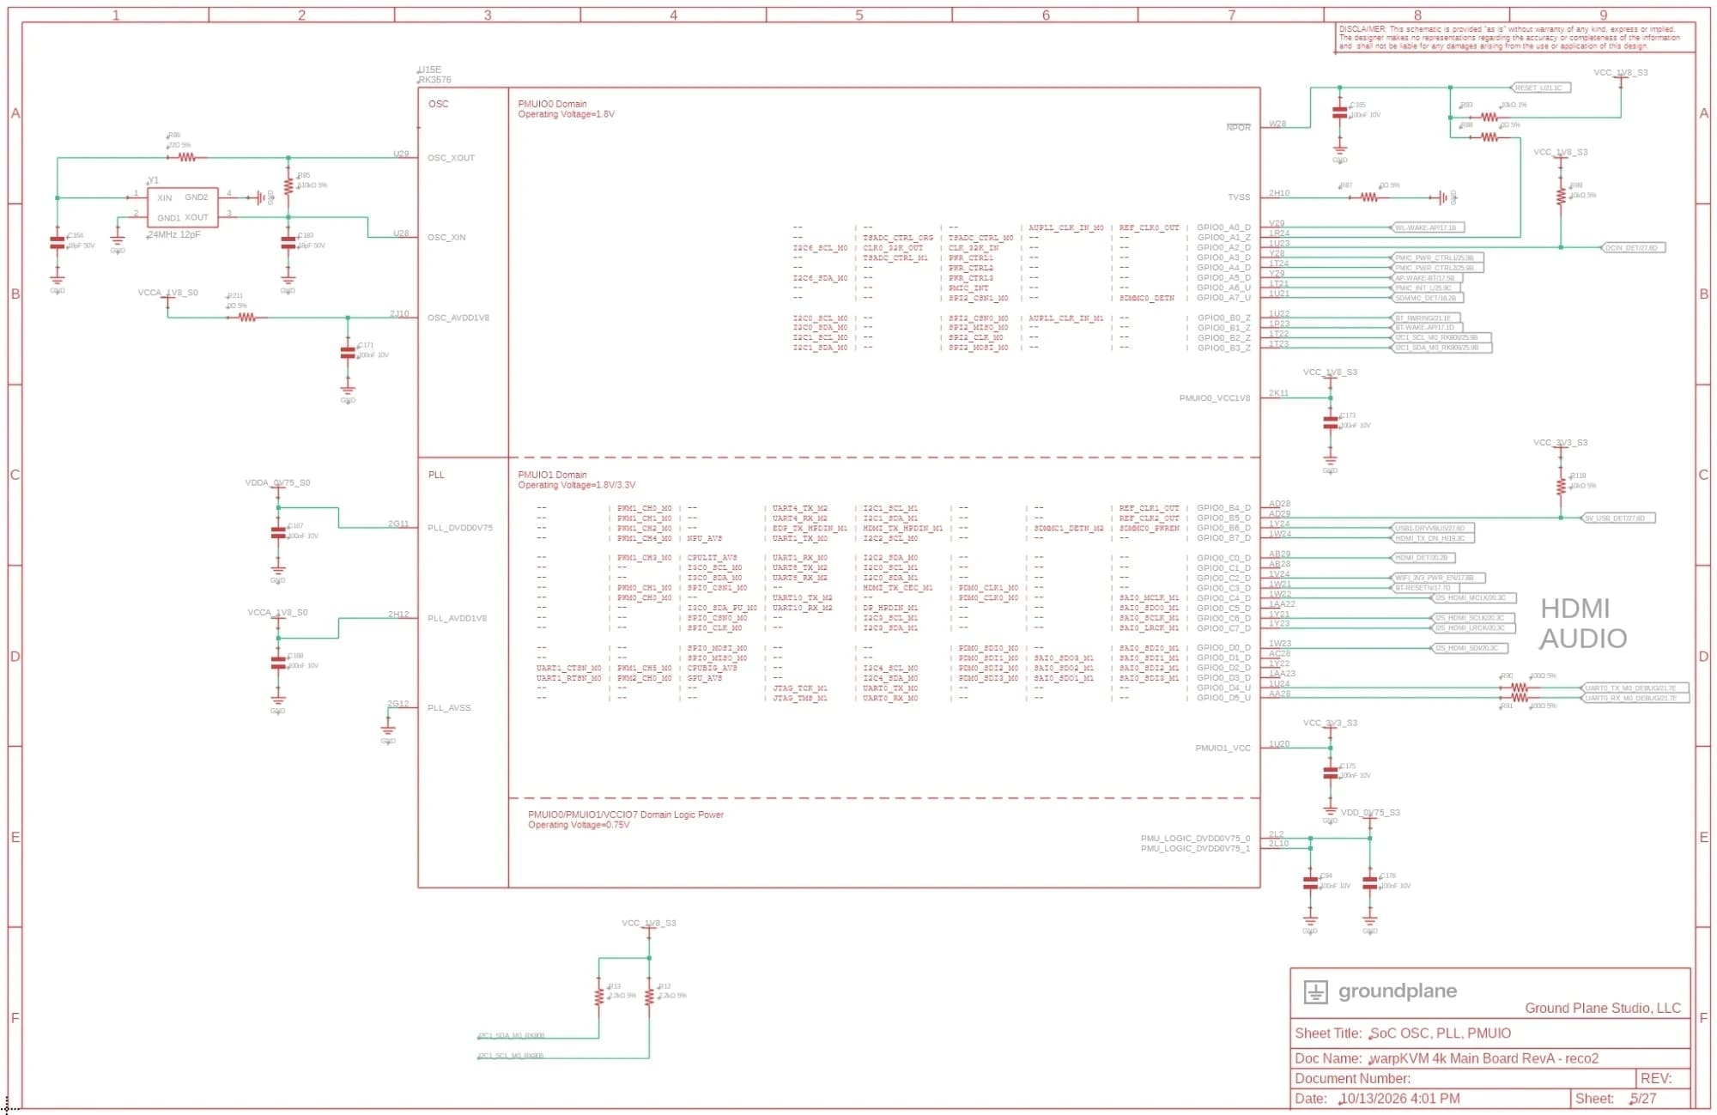Screen dimensions: 1717x1115
Task: Select the DCIN_DET net label flag
Action: [1635, 247]
